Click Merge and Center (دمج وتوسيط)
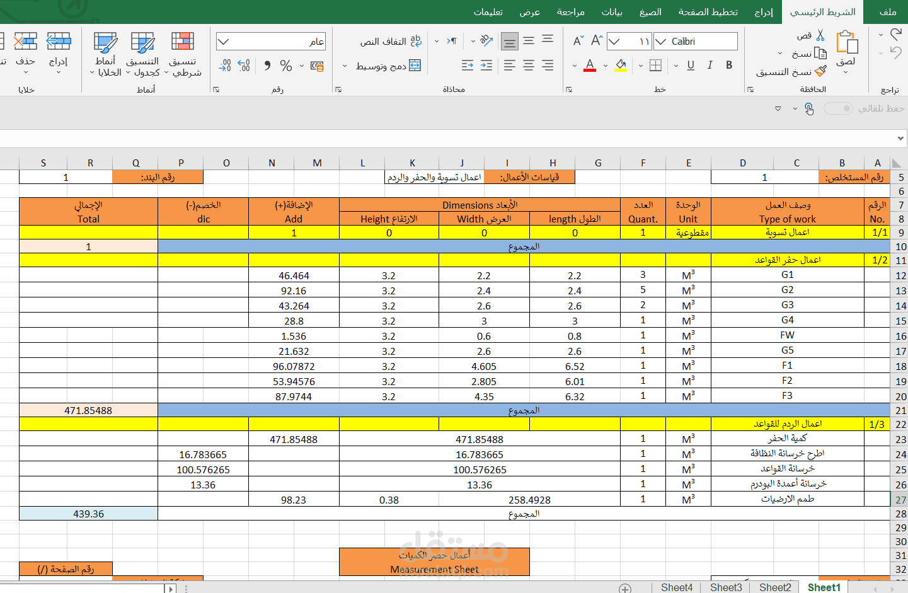The width and height of the screenshot is (908, 593). [x=388, y=66]
